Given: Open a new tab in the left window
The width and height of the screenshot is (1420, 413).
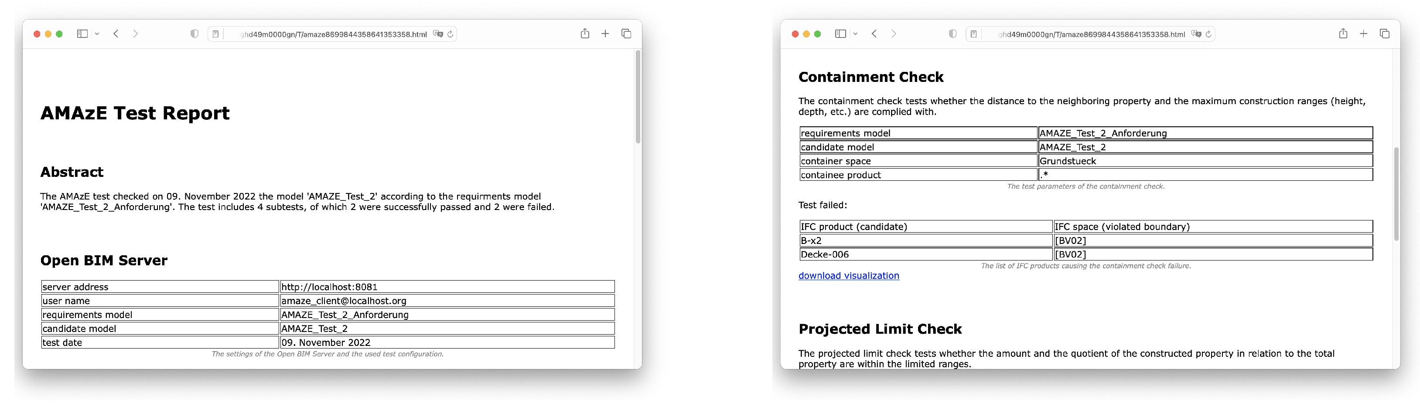Looking at the screenshot, I should (605, 34).
